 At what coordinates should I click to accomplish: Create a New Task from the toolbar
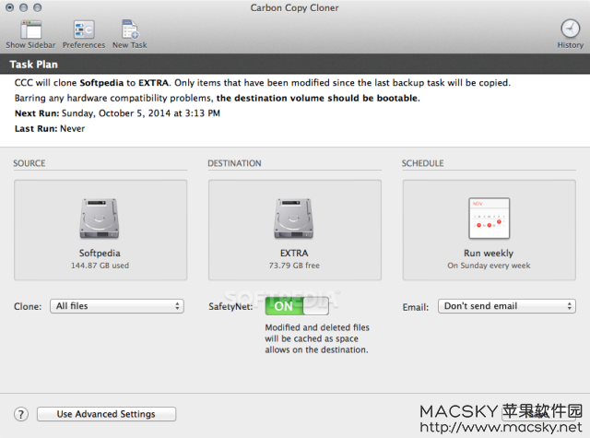click(x=130, y=30)
